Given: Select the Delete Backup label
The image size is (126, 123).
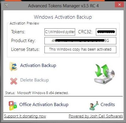Looking at the screenshot, I should coord(35,80).
